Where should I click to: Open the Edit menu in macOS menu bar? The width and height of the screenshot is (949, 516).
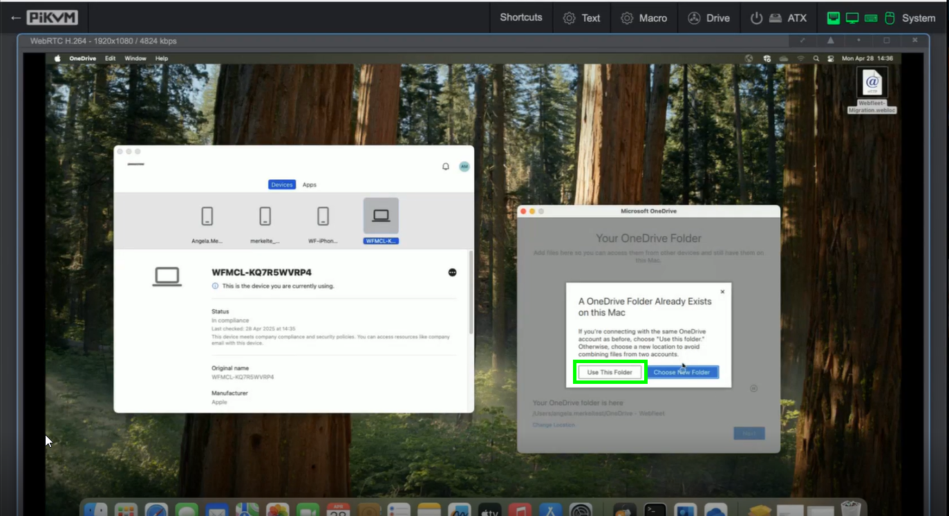[x=110, y=59]
